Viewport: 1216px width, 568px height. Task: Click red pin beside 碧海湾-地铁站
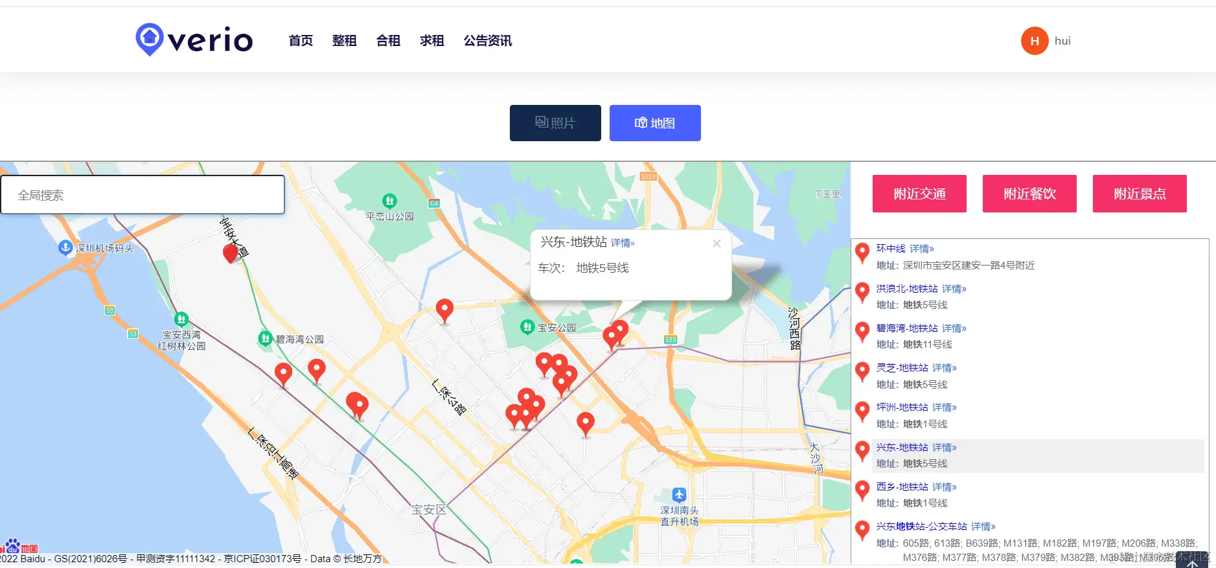tap(862, 332)
